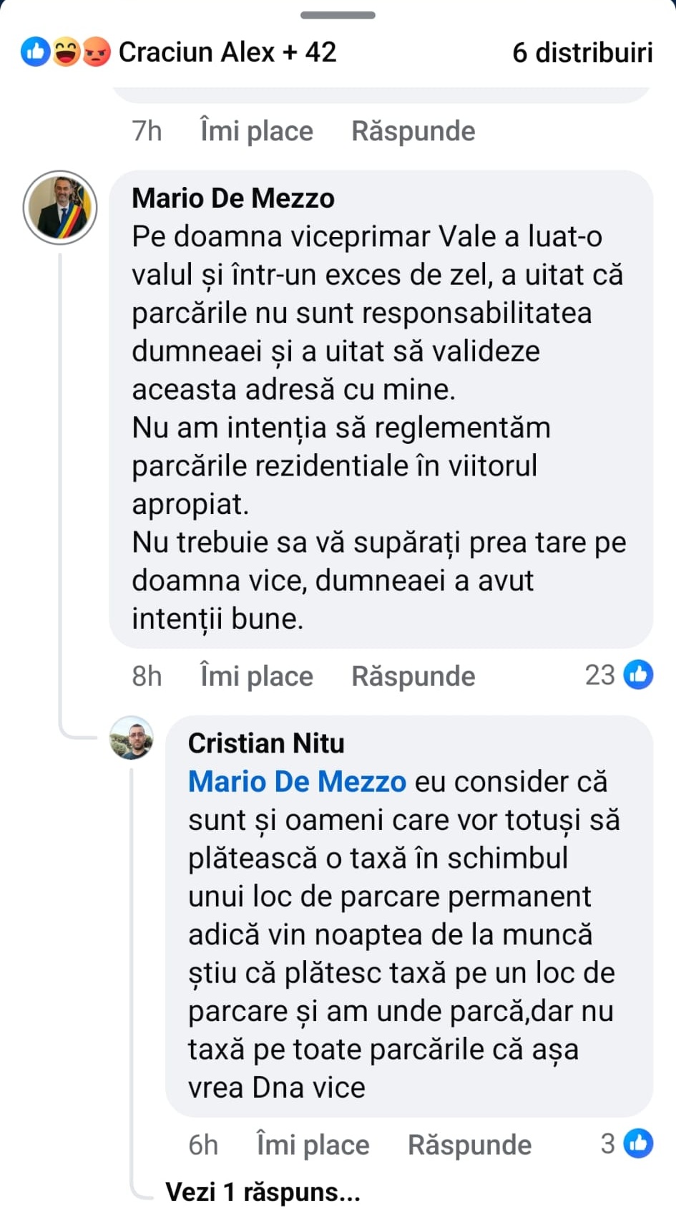Click the Mario De Mezzo author name

pyautogui.click(x=233, y=198)
